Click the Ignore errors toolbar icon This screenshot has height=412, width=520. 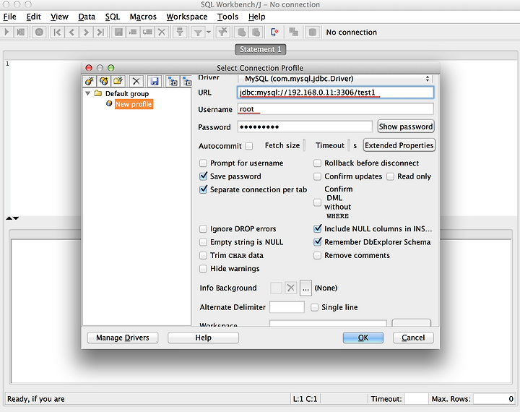[274, 33]
